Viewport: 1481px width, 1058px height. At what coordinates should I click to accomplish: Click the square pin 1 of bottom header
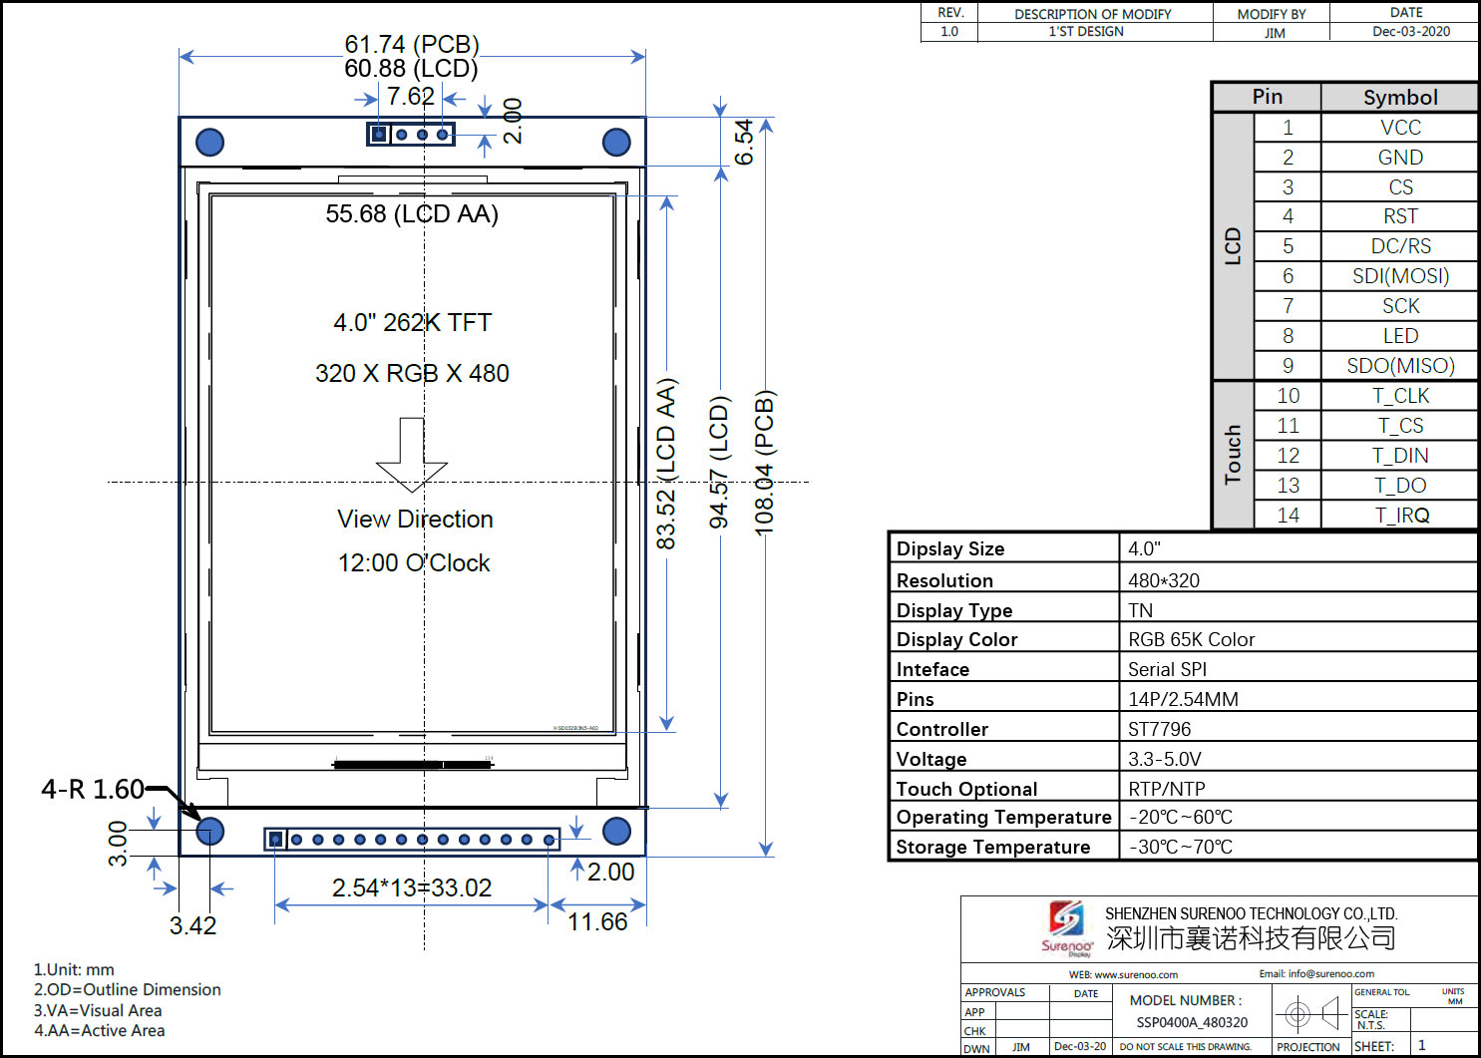(275, 840)
